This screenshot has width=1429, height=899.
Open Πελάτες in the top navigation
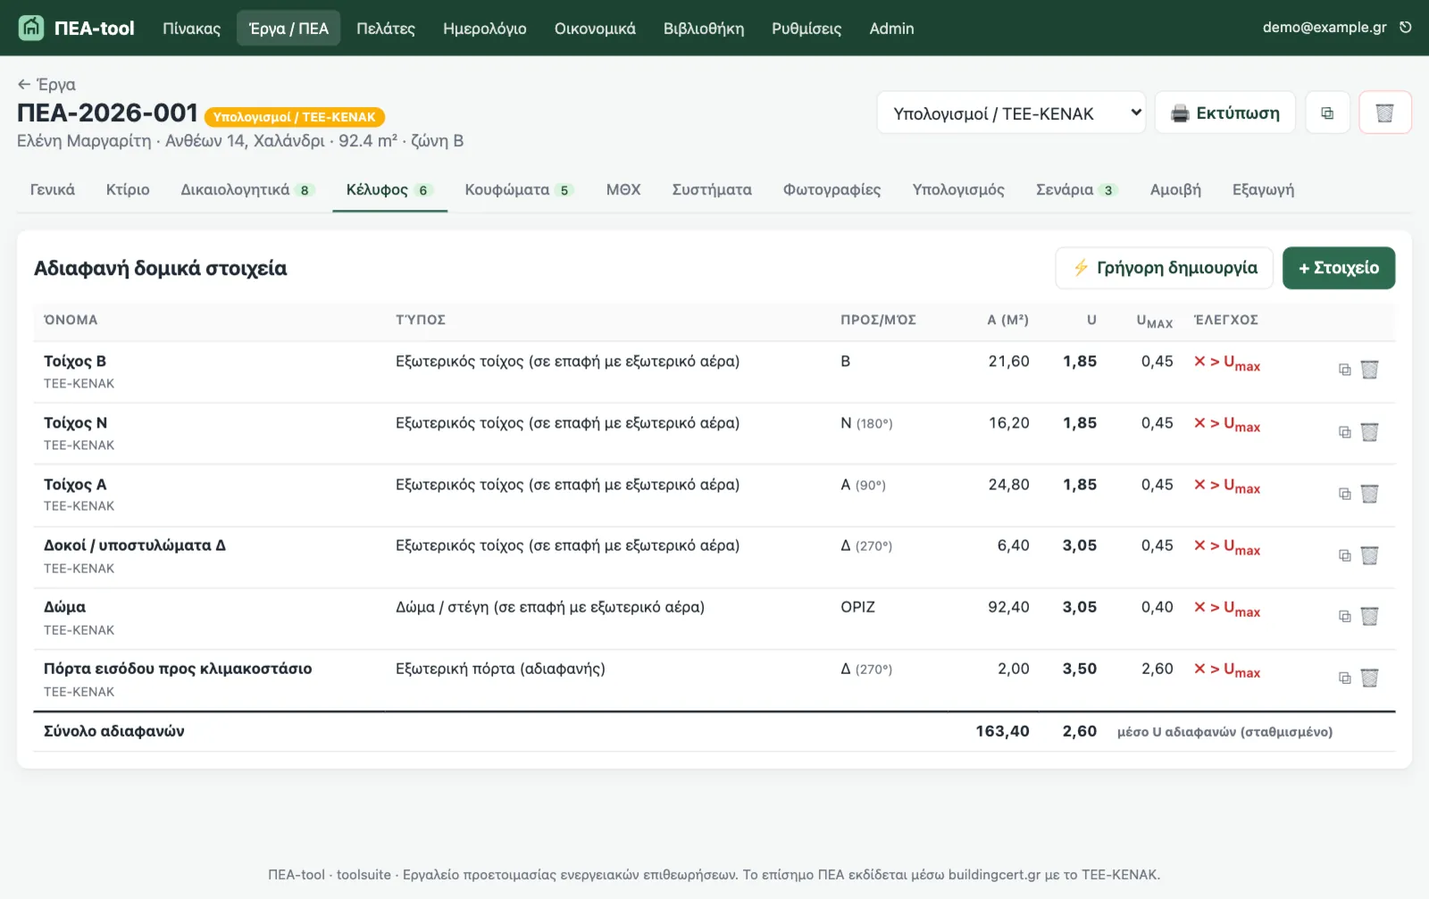[386, 29]
